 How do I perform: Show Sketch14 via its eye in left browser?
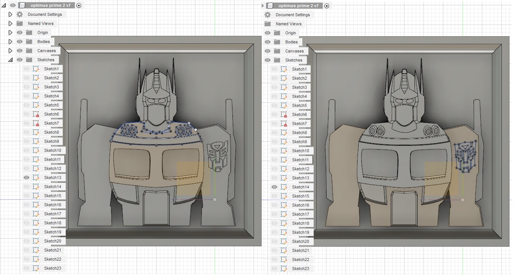click(26, 187)
